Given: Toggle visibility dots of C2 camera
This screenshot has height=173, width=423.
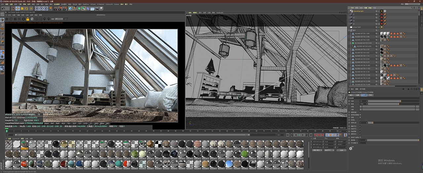Looking at the screenshot, I should tap(378, 17).
